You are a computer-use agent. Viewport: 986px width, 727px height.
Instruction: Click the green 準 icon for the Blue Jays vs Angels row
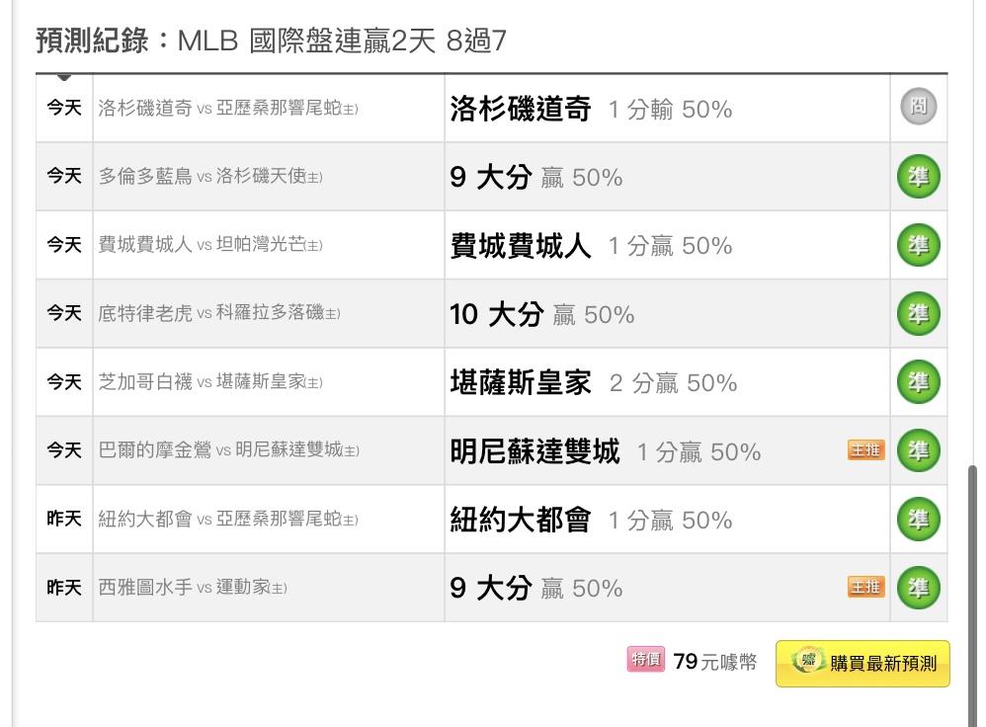tap(918, 177)
